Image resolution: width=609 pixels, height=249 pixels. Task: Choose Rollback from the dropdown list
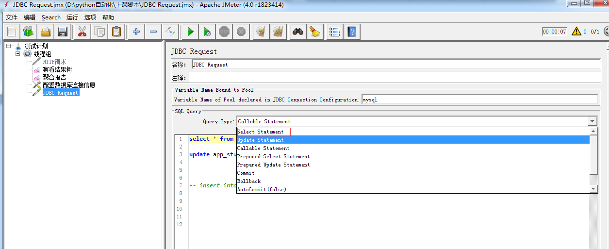413,181
